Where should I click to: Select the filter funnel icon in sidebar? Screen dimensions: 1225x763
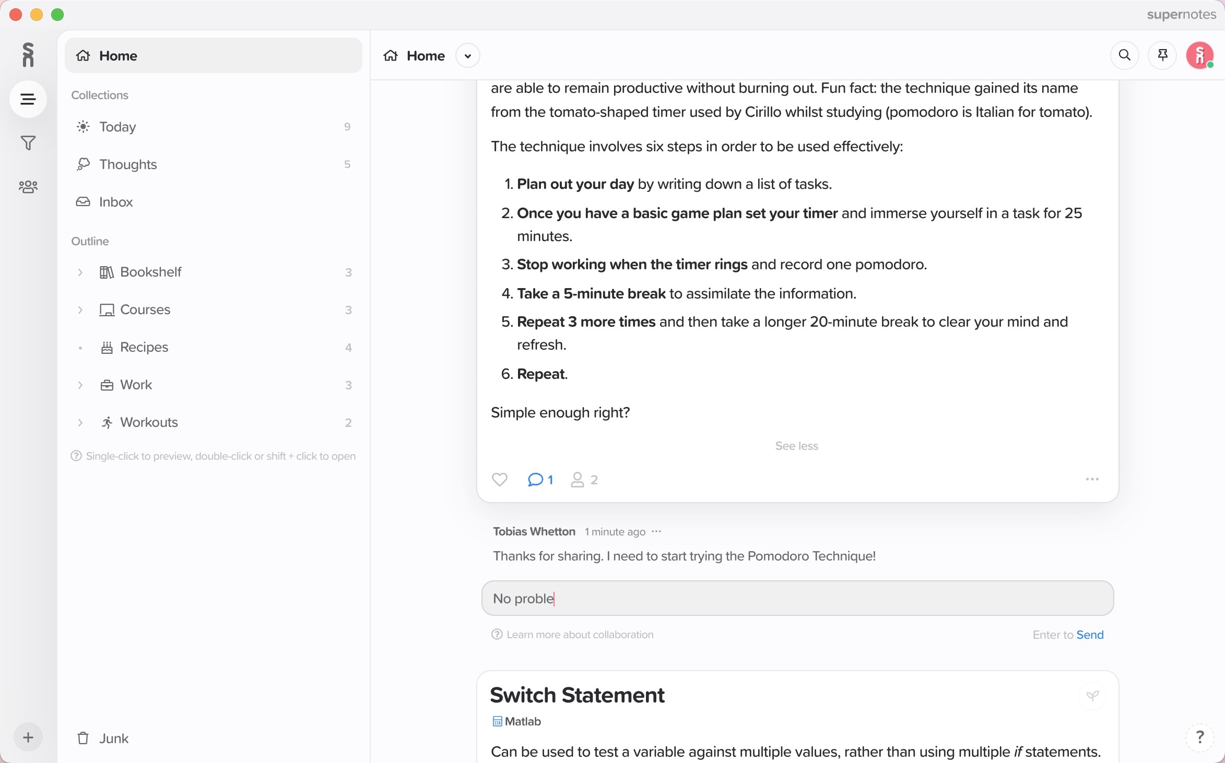tap(28, 143)
